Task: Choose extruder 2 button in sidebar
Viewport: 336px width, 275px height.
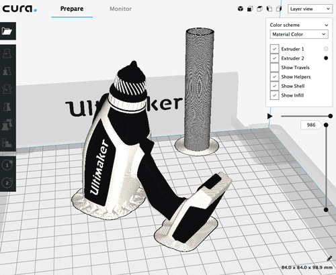Action: 7,182
